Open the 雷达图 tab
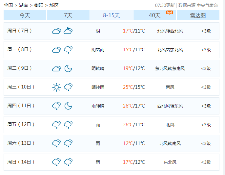Image resolution: width=225 pixels, height=175 pixels. (x=198, y=15)
